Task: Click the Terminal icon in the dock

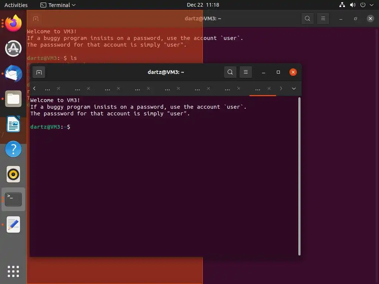Action: (x=13, y=199)
